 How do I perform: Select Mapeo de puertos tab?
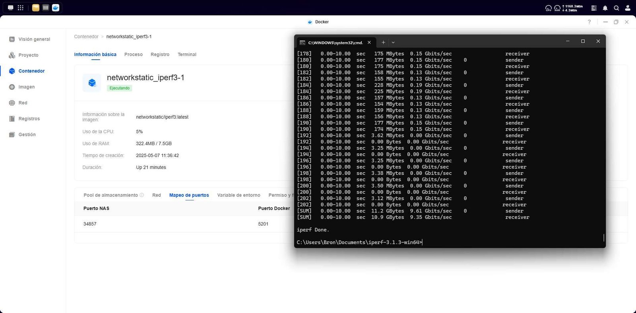coord(189,195)
